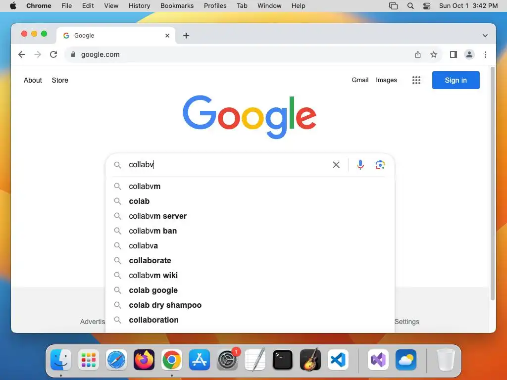
Task: Open App Store from the Dock
Action: tap(200, 360)
